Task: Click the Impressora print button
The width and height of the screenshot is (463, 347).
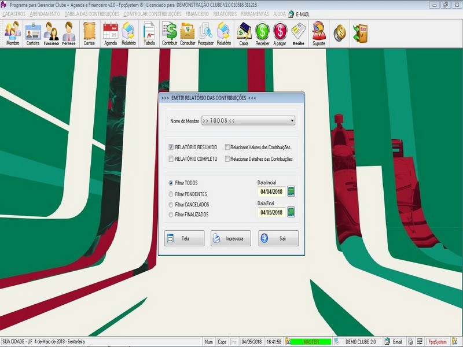Action: tap(230, 238)
